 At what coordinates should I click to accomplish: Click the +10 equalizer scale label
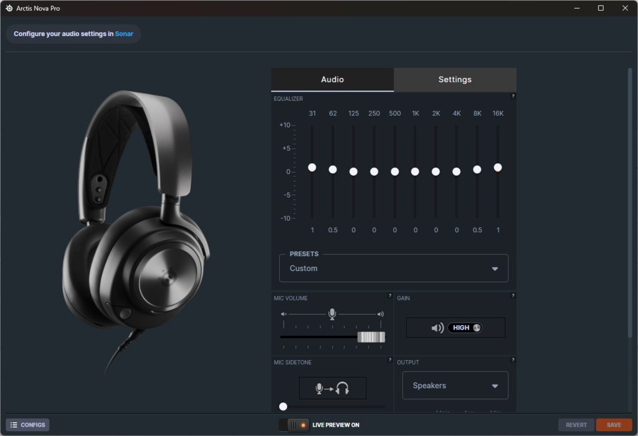[x=285, y=125]
